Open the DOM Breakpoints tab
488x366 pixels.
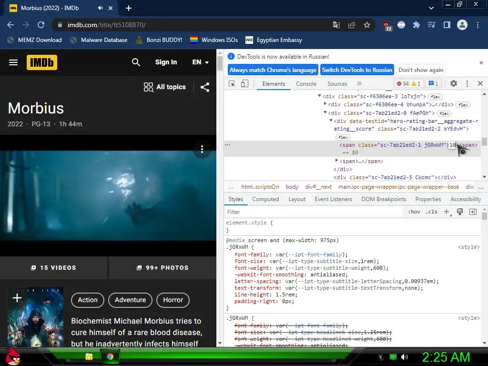[x=384, y=199]
